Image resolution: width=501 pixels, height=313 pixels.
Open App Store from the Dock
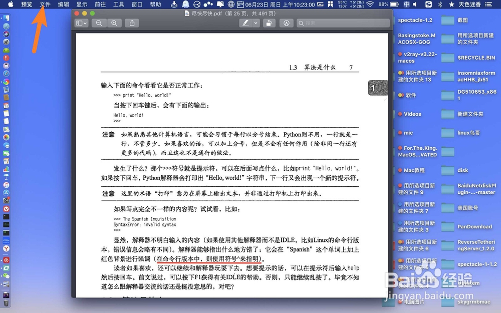point(6,193)
